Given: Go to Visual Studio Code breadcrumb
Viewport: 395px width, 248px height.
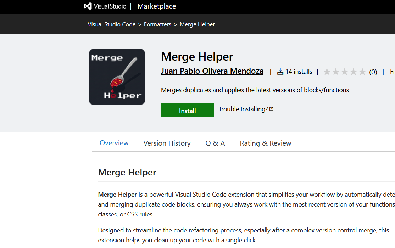Looking at the screenshot, I should 112,24.
